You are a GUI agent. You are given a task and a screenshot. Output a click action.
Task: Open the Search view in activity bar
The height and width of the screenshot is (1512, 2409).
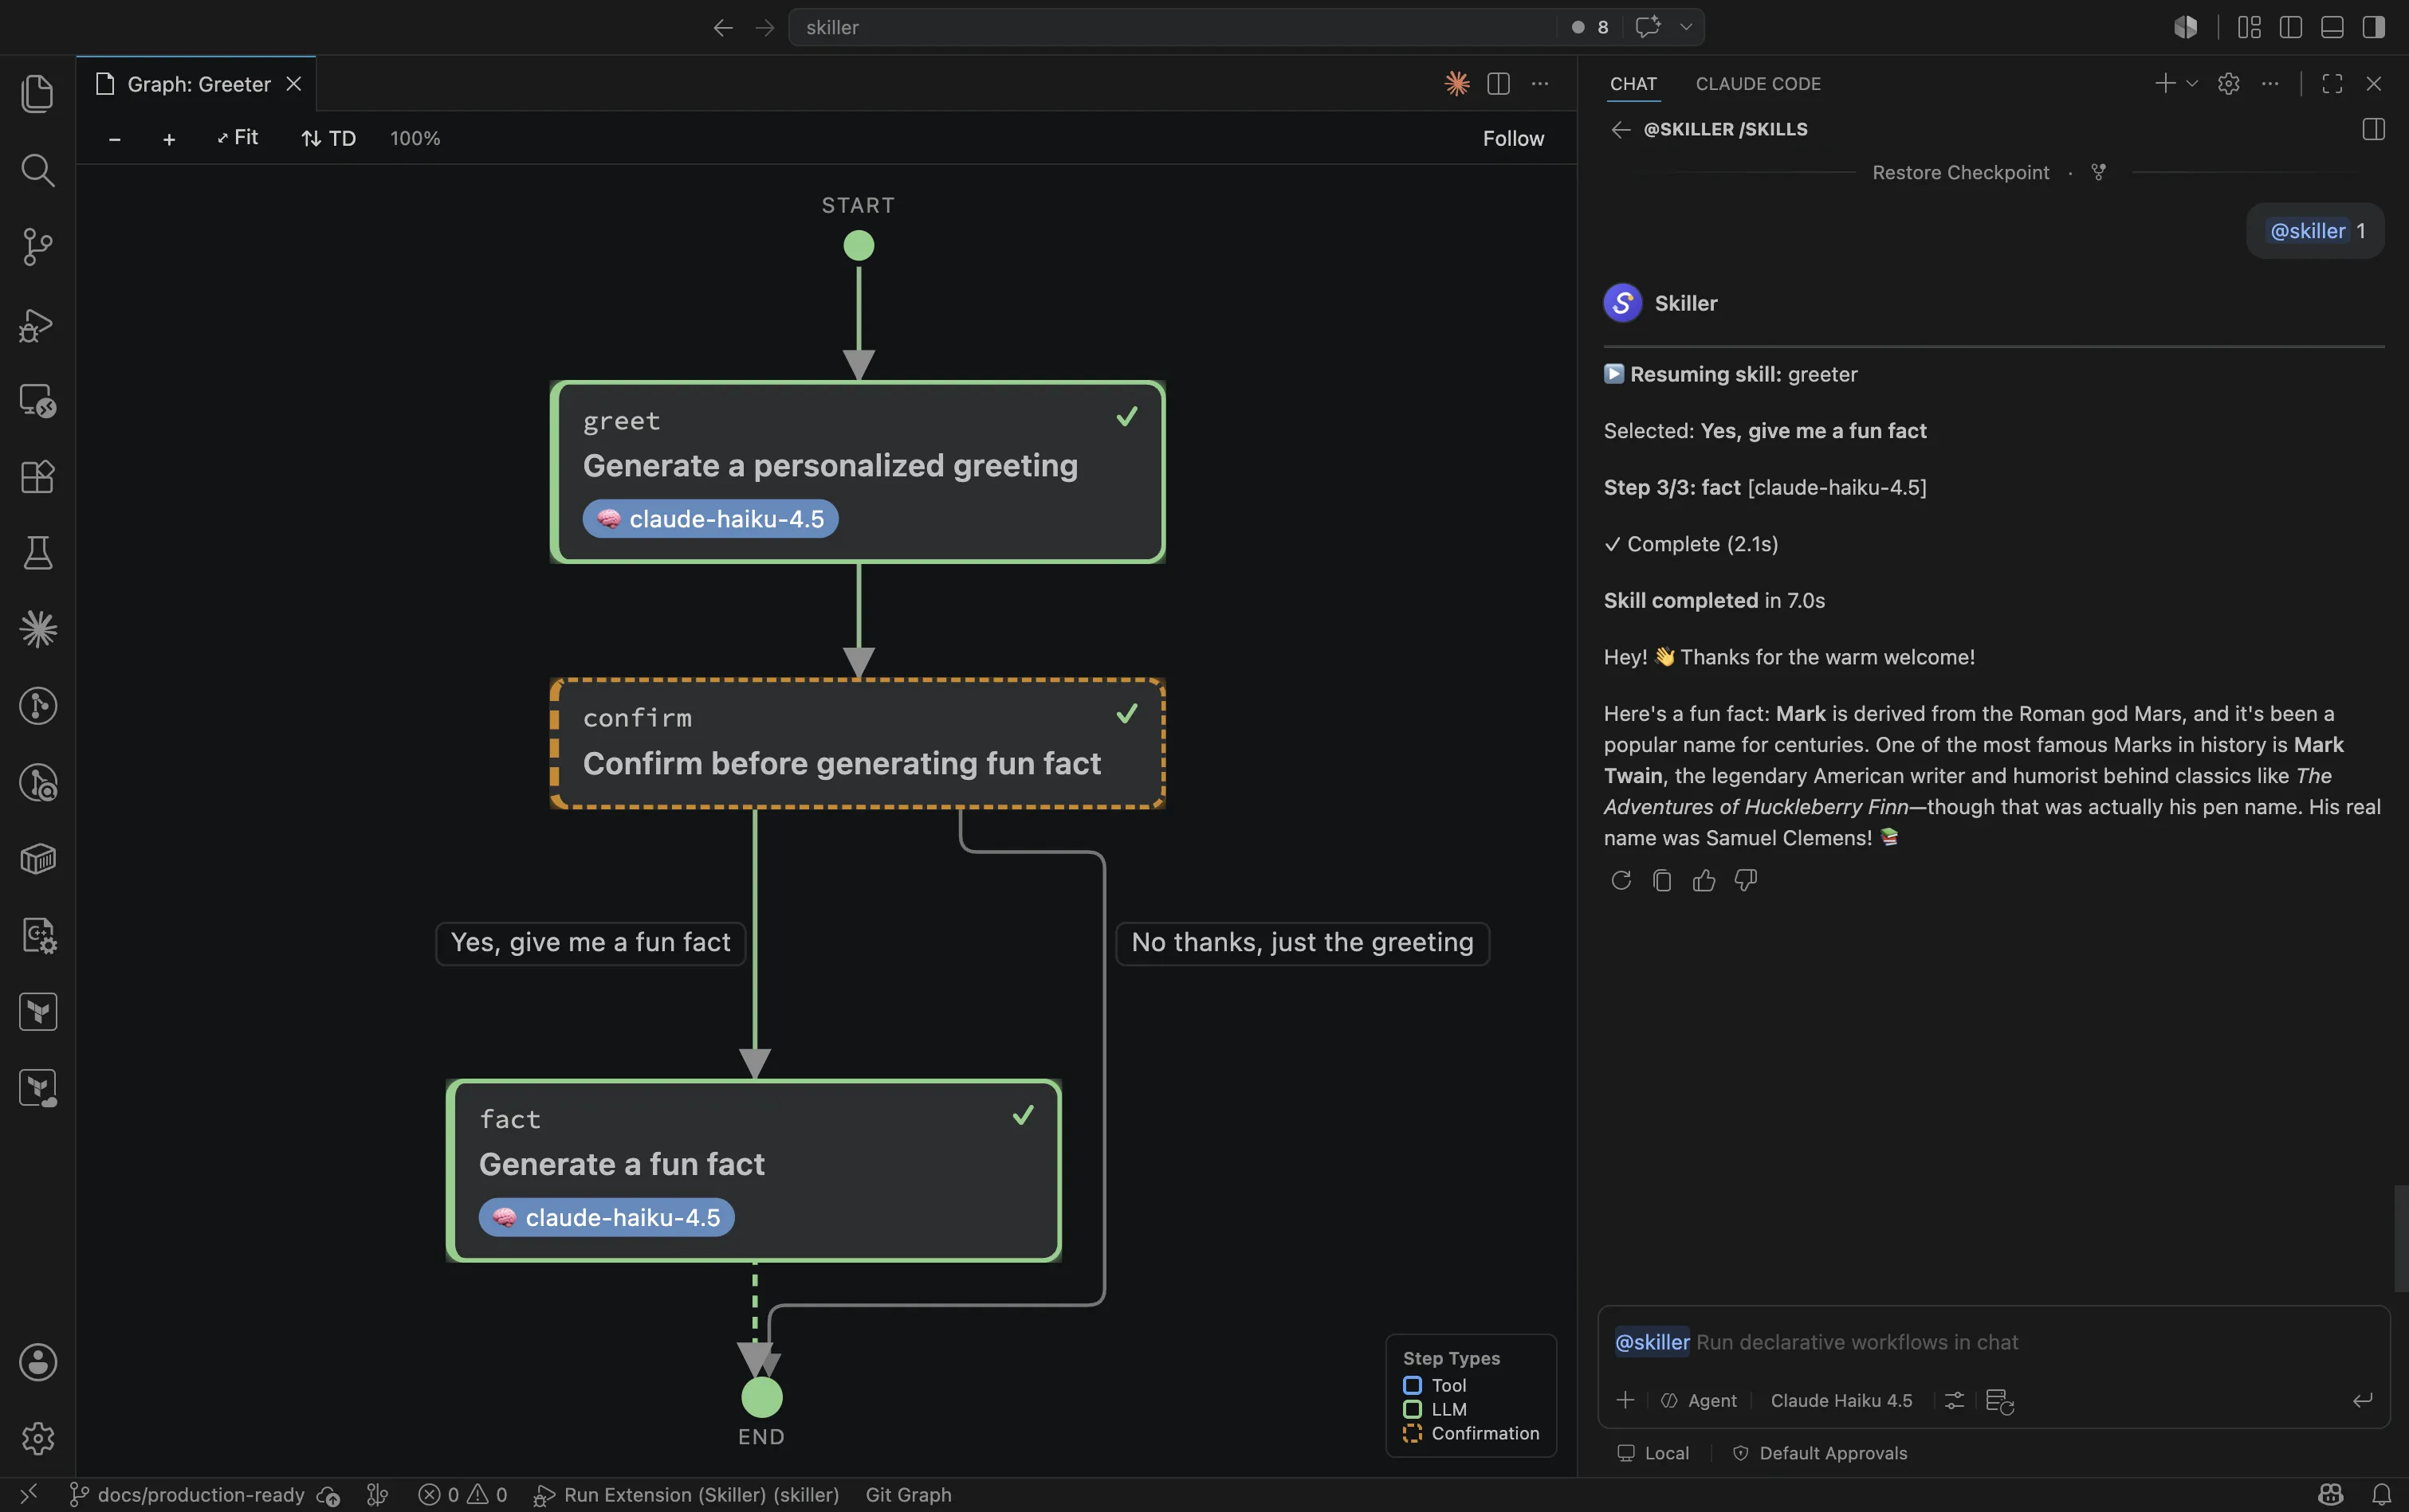(x=38, y=170)
